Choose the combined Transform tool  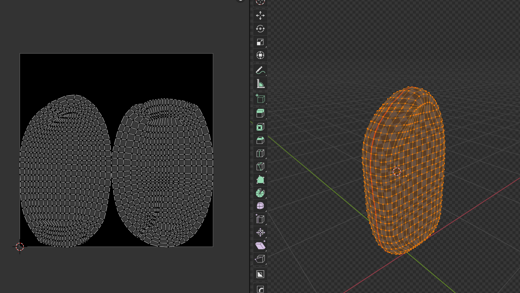pyautogui.click(x=260, y=55)
